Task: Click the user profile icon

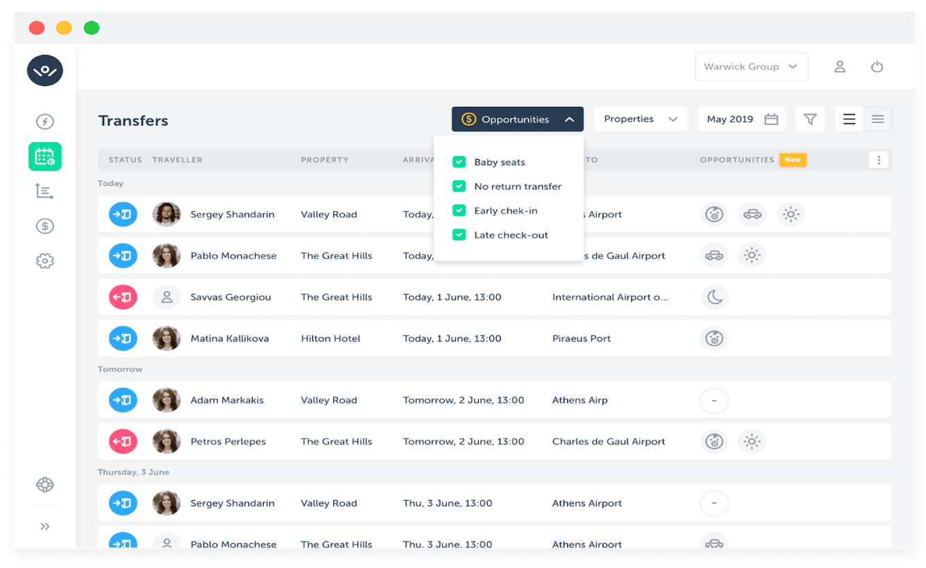Action: point(840,67)
